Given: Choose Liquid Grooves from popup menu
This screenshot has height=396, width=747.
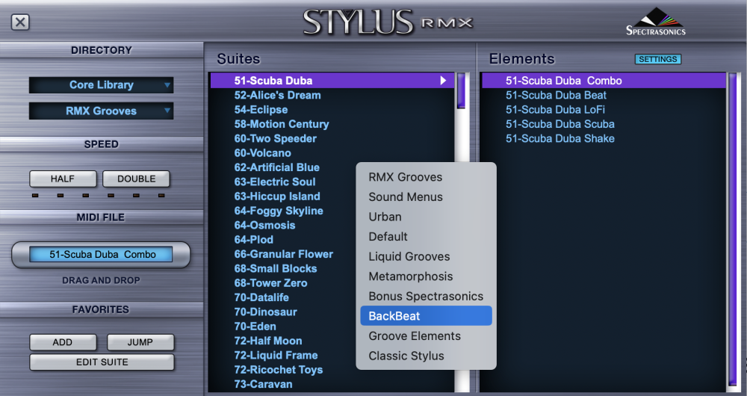Looking at the screenshot, I should pyautogui.click(x=426, y=256).
